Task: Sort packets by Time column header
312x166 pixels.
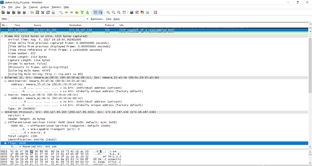Action: (x=23, y=25)
